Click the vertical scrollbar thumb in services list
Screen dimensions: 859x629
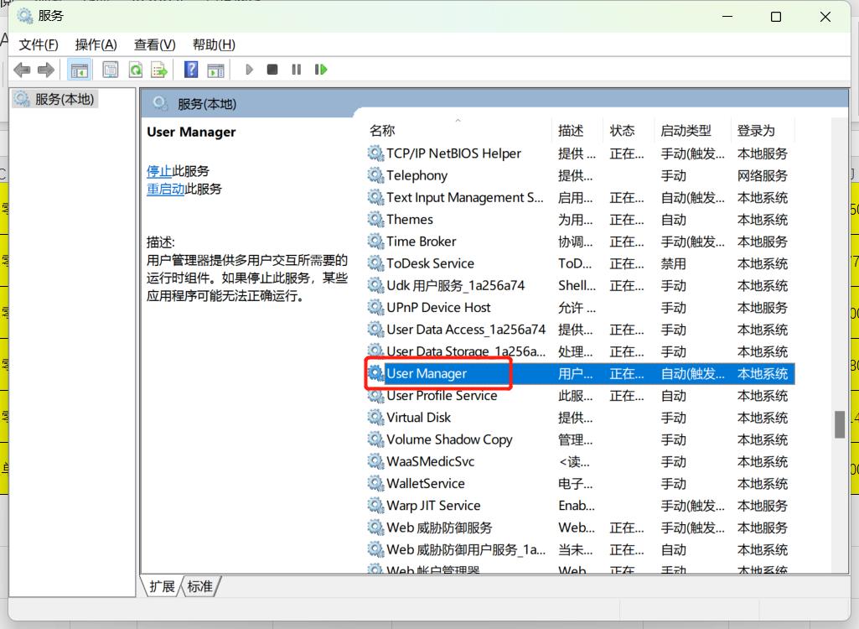(839, 424)
